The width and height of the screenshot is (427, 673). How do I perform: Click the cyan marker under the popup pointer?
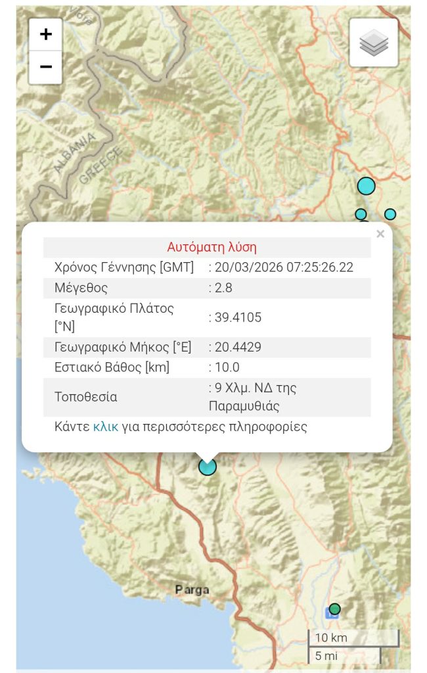(208, 467)
